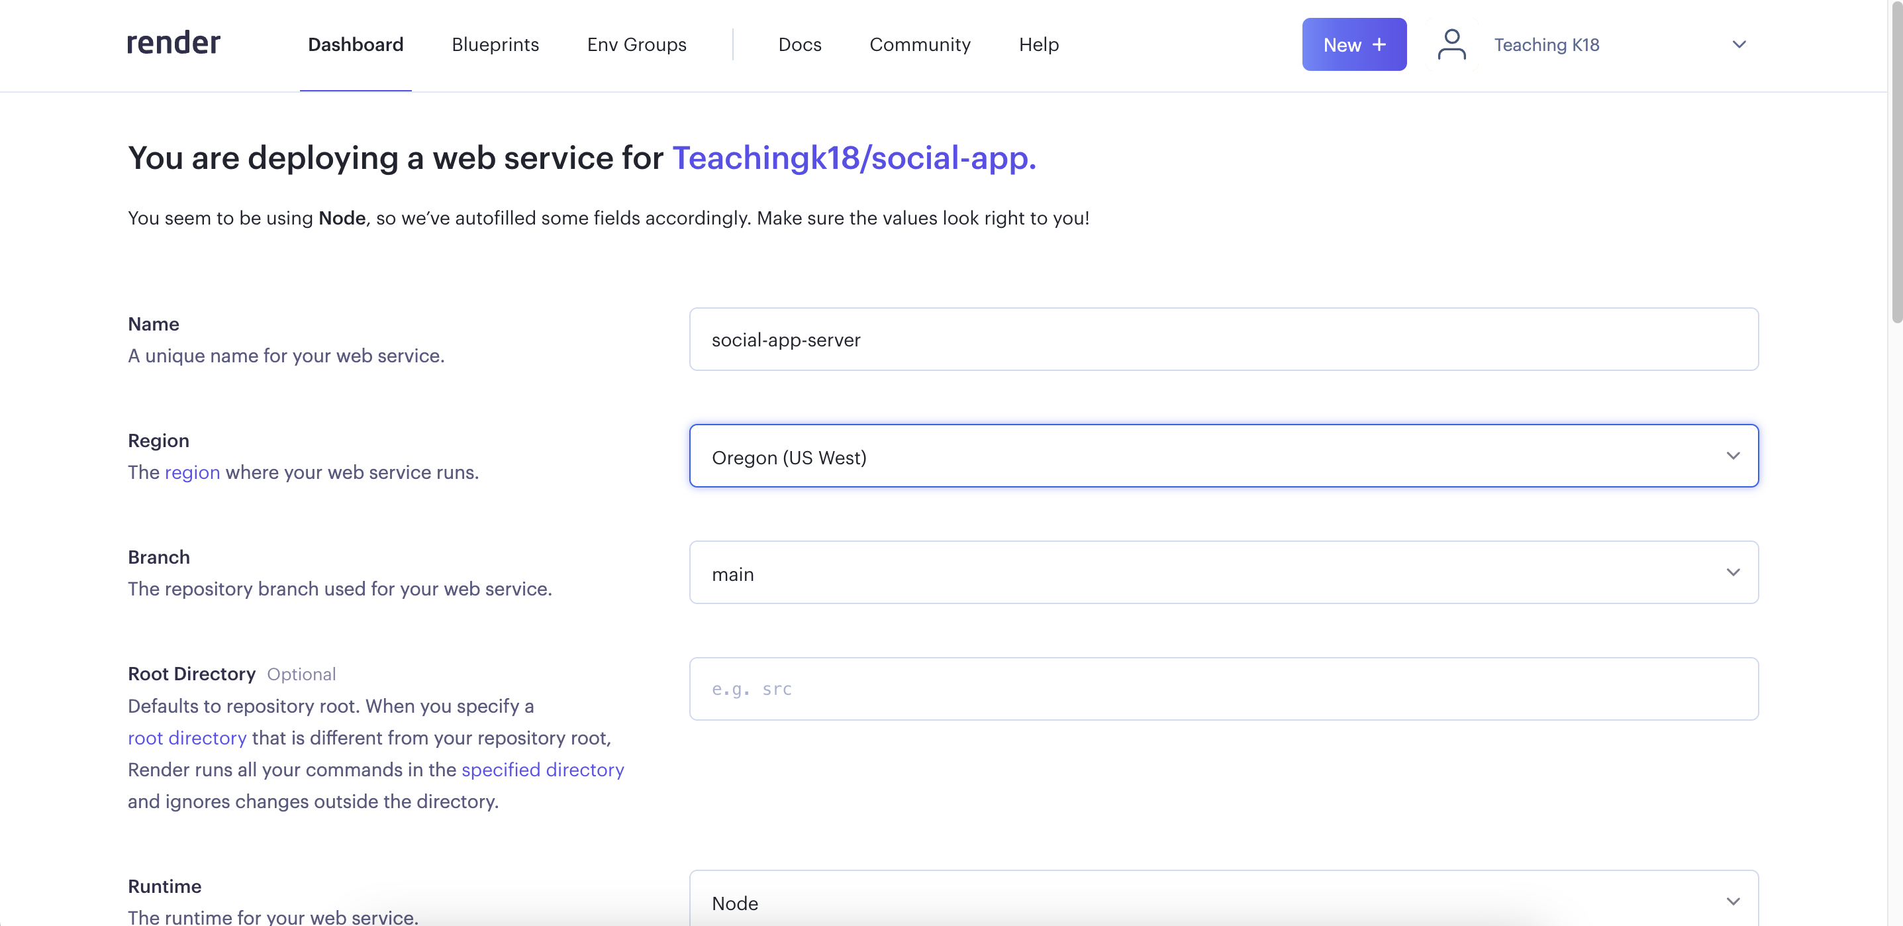Open the root directory link
The height and width of the screenshot is (926, 1903).
tap(187, 737)
